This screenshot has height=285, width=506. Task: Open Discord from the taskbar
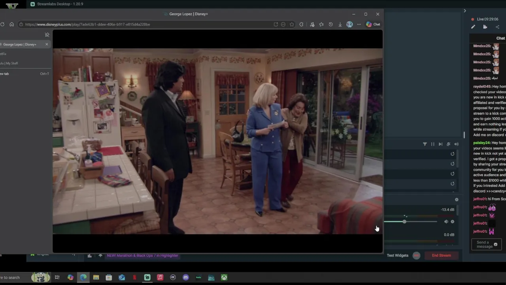pyautogui.click(x=185, y=277)
